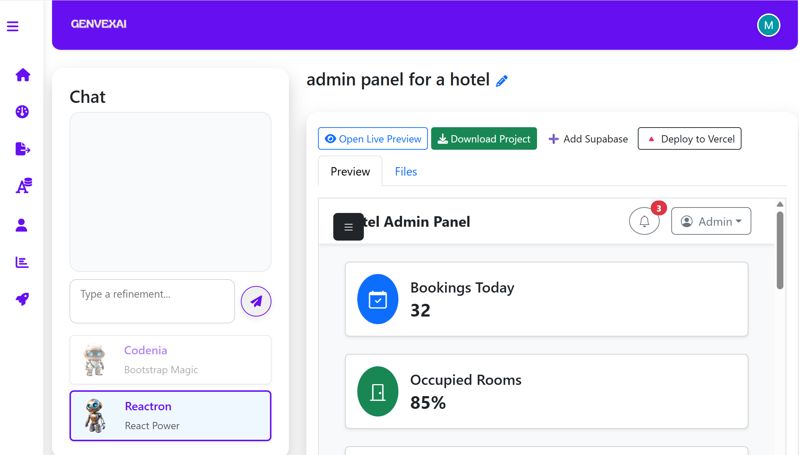
Task: Click the file export sidebar icon
Action: pos(23,149)
